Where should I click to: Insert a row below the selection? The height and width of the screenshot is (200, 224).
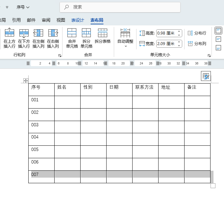(x=24, y=38)
